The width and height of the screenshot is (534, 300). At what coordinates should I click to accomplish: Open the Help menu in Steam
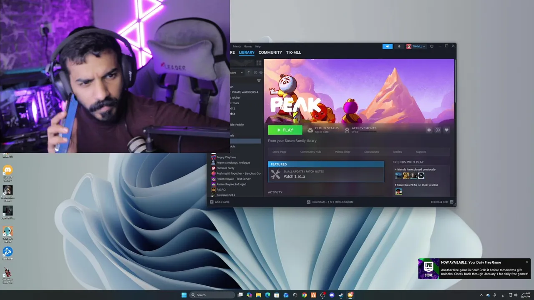tap(258, 46)
